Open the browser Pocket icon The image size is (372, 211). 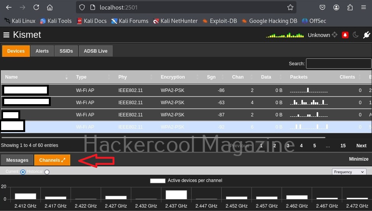click(322, 7)
